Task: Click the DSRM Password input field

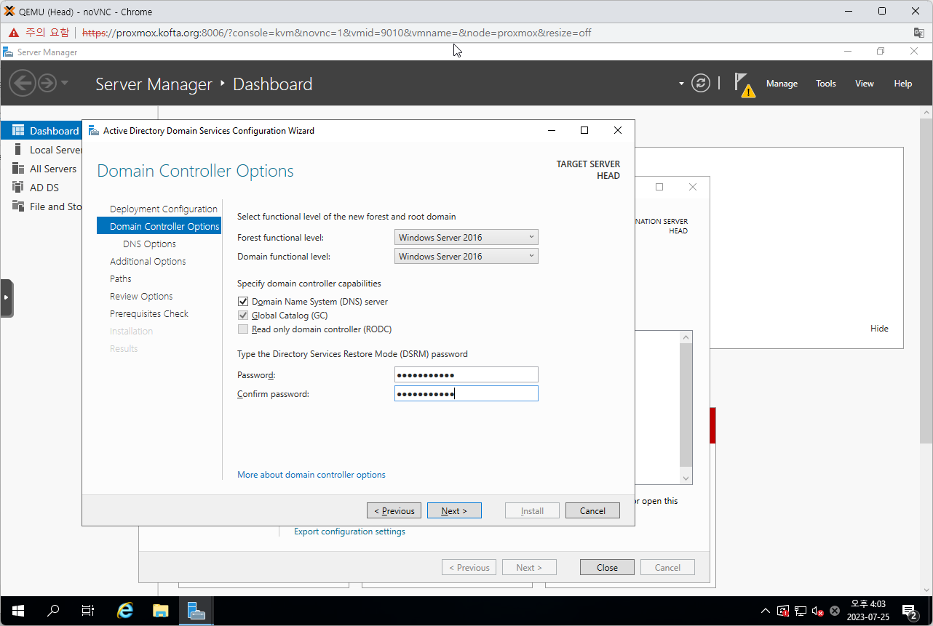Action: (x=466, y=374)
